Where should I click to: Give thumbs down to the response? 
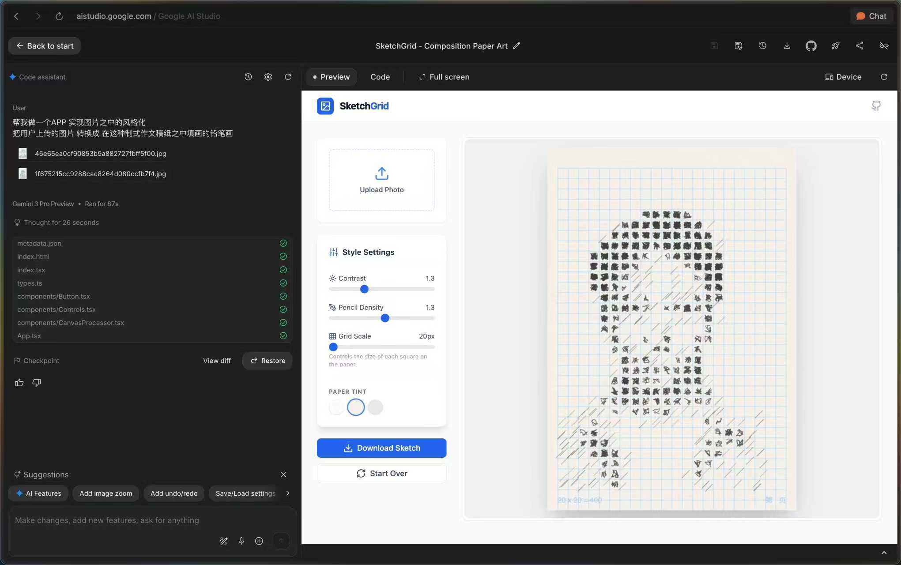click(37, 383)
